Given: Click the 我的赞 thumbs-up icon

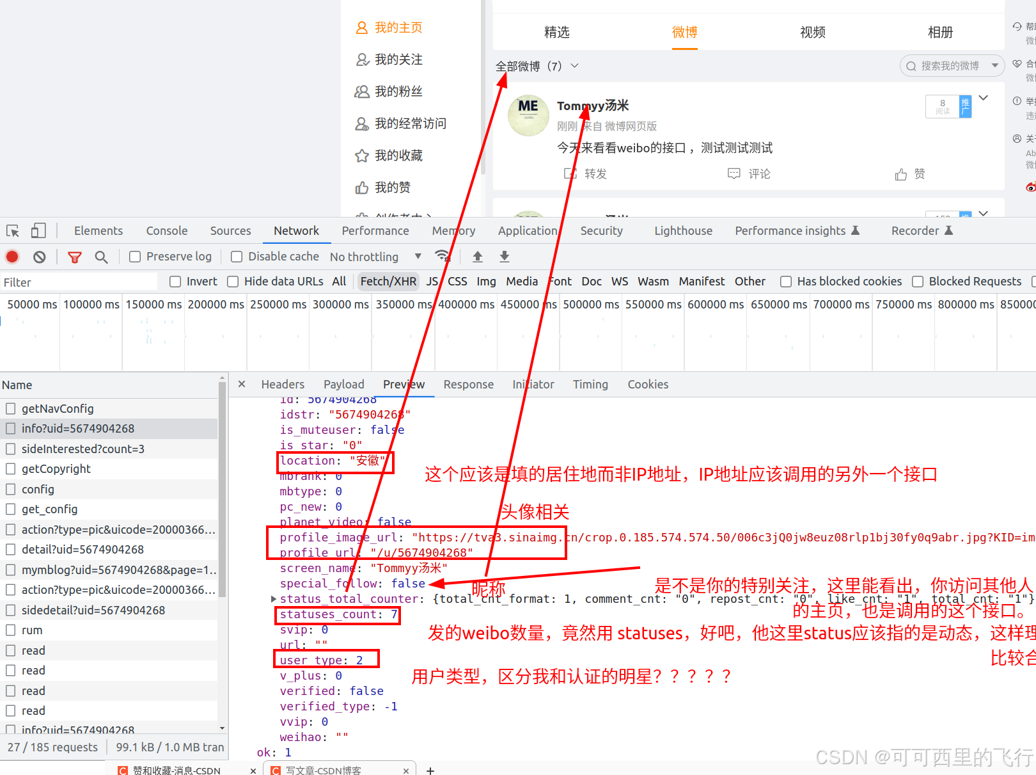Looking at the screenshot, I should (362, 188).
